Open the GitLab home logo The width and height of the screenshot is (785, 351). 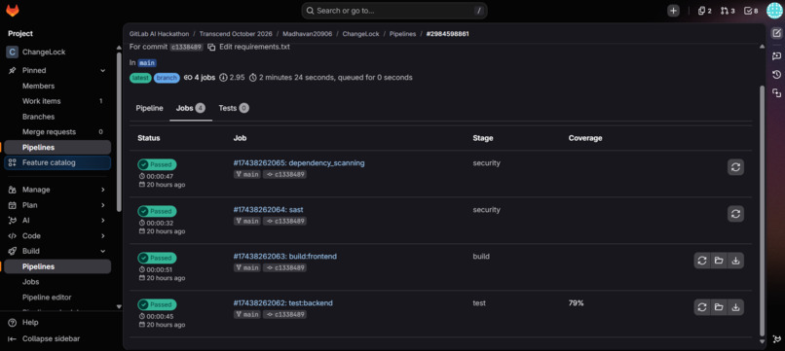point(12,10)
